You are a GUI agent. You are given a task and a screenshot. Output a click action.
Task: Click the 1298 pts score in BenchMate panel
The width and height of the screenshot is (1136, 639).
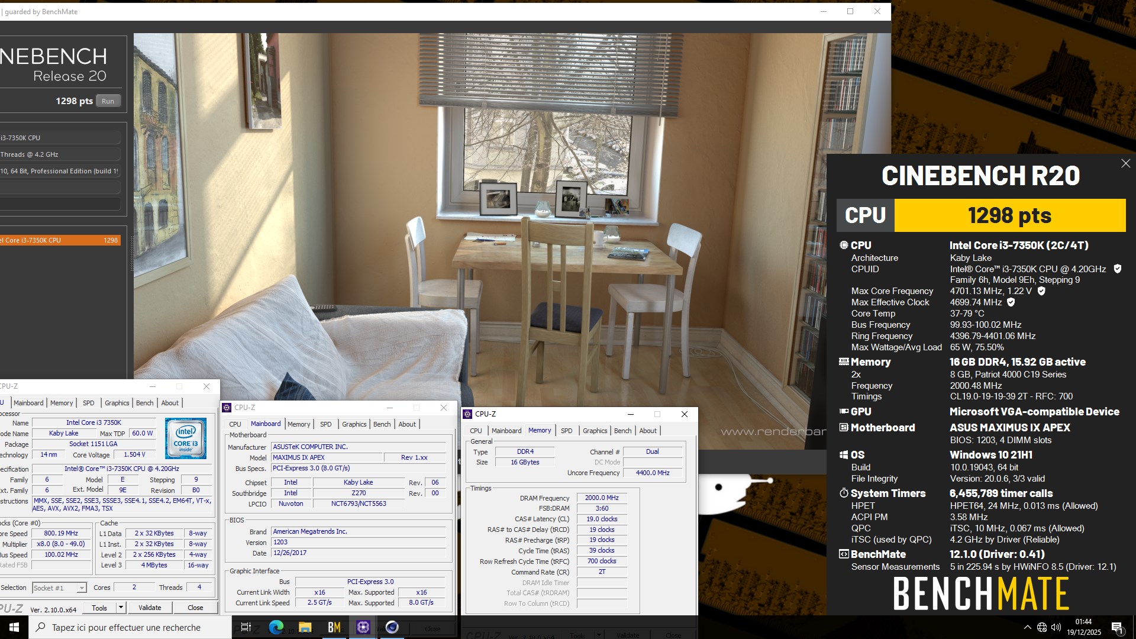1009,215
